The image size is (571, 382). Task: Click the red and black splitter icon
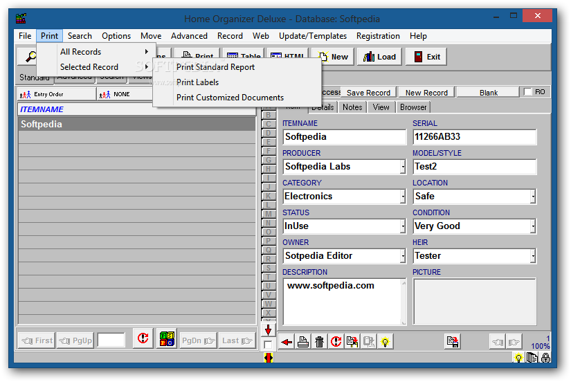click(x=269, y=358)
